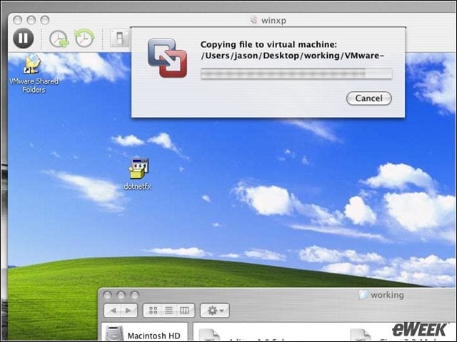Close the working Finder window
This screenshot has height=342, width=457.
tap(107, 295)
